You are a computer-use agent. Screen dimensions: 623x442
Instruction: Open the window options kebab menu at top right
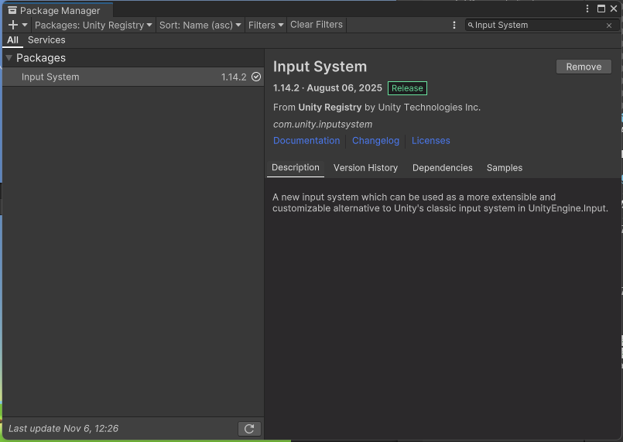click(587, 9)
